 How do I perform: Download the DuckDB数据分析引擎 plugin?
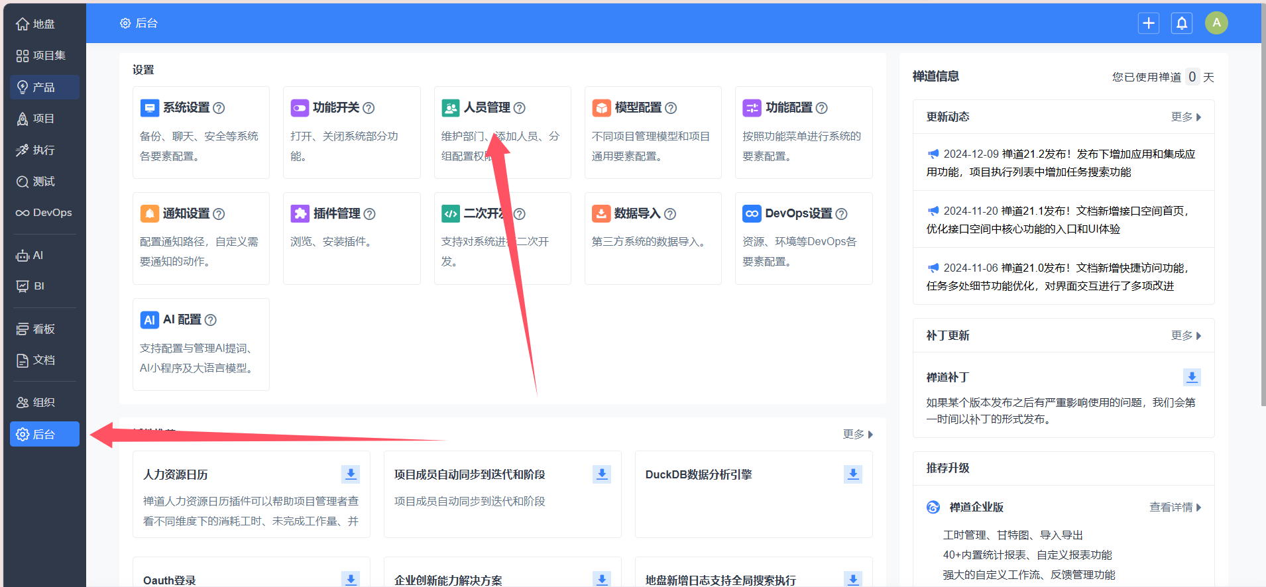[x=853, y=474]
